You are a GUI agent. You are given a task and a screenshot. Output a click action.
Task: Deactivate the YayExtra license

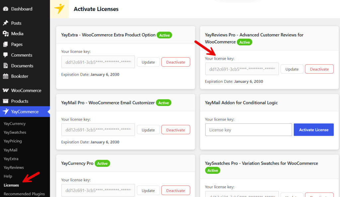(x=176, y=62)
